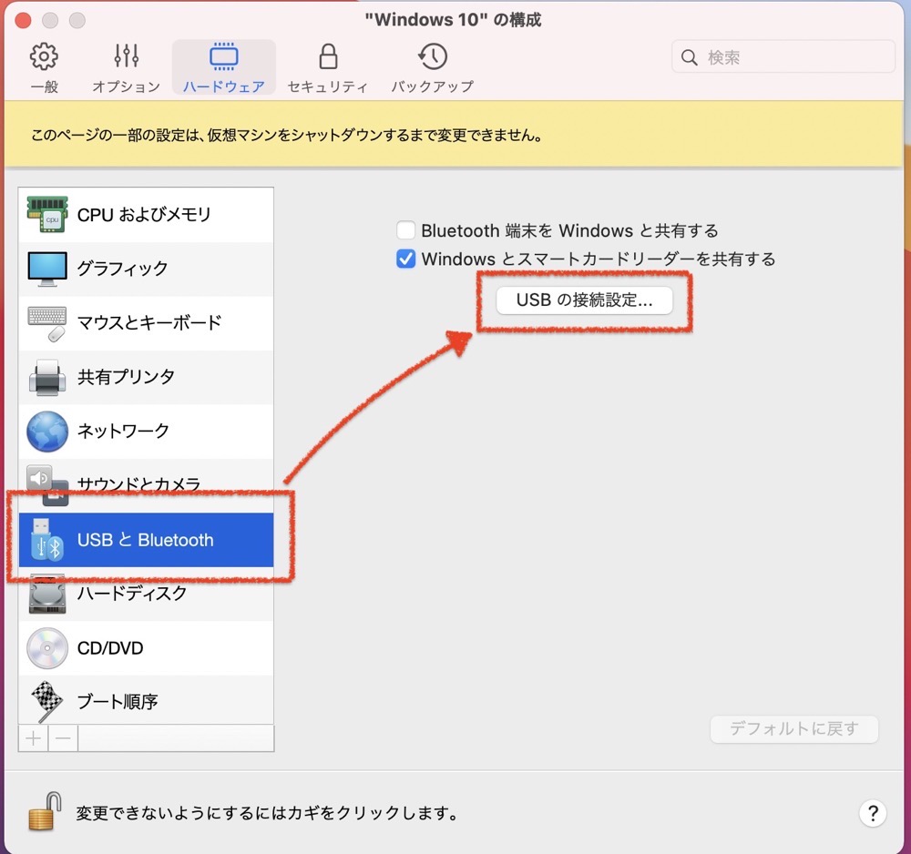The image size is (911, 854).
Task: Focus the 検索 search field
Action: point(783,56)
